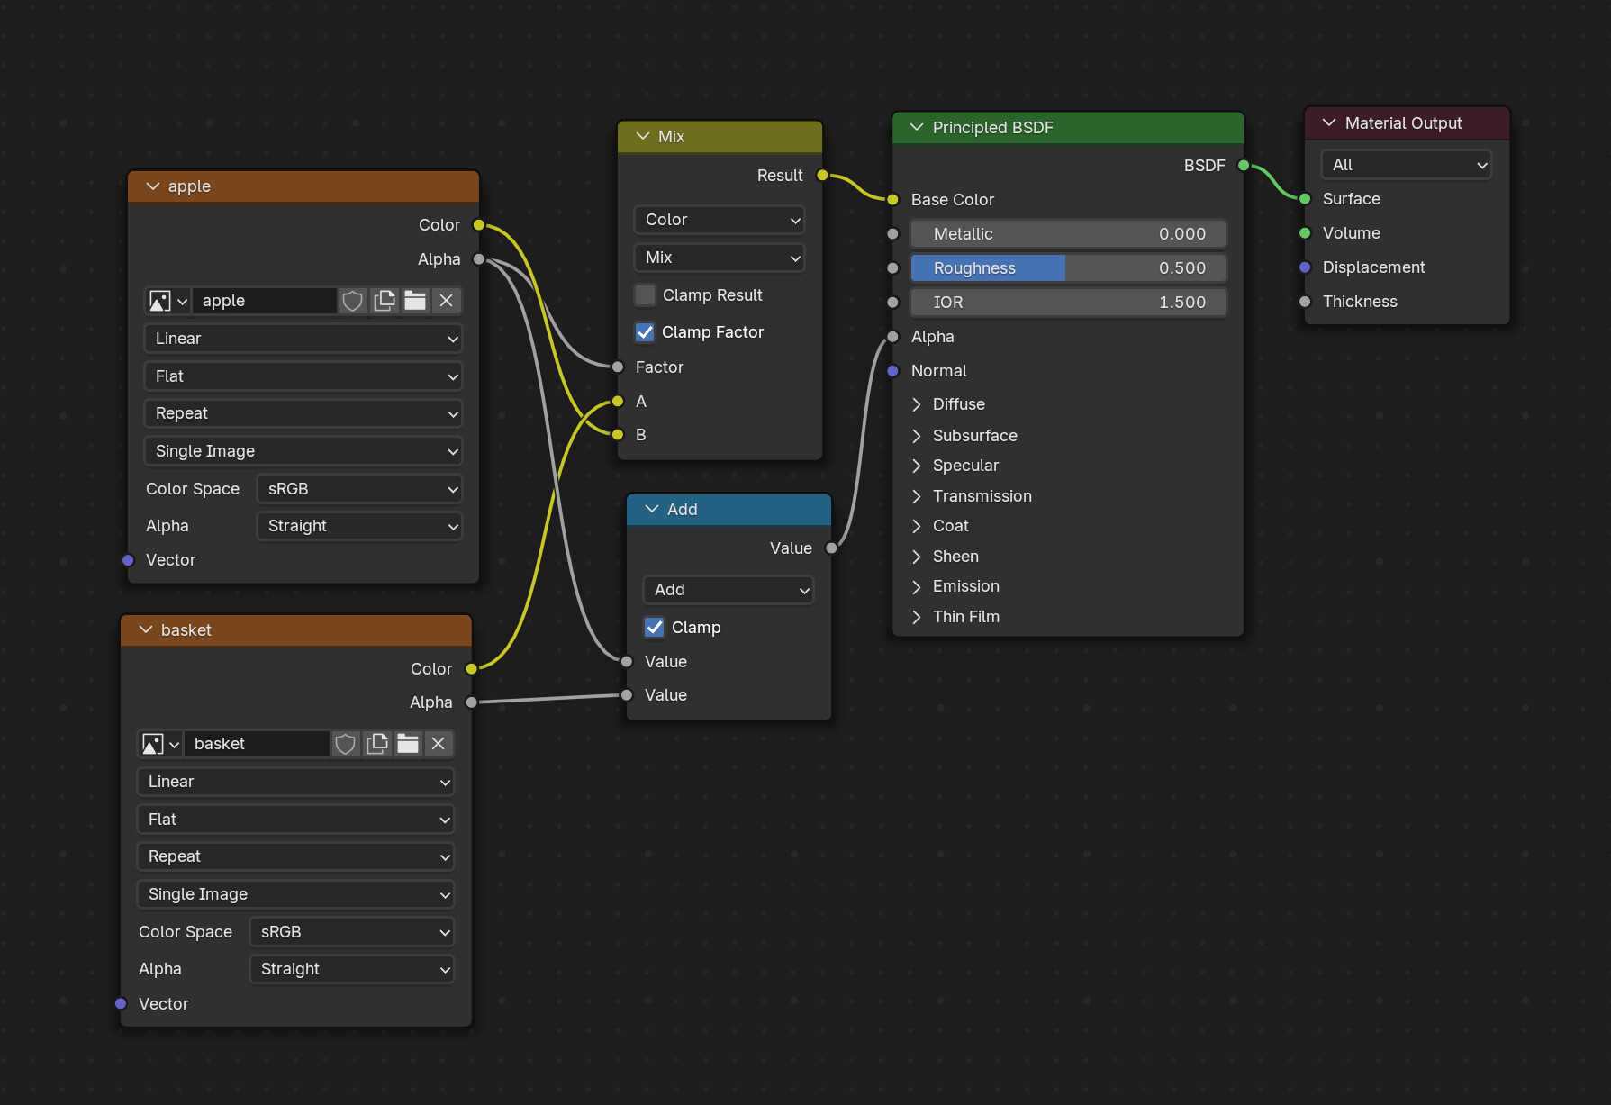Adjust the IOR value field

1068,303
